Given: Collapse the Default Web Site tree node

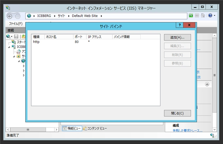Looking at the screenshot, I should coord(19,61).
